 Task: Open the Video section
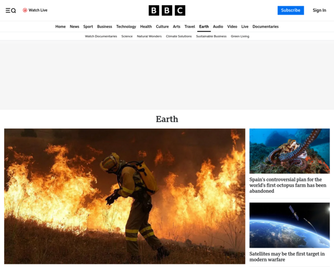(232, 27)
